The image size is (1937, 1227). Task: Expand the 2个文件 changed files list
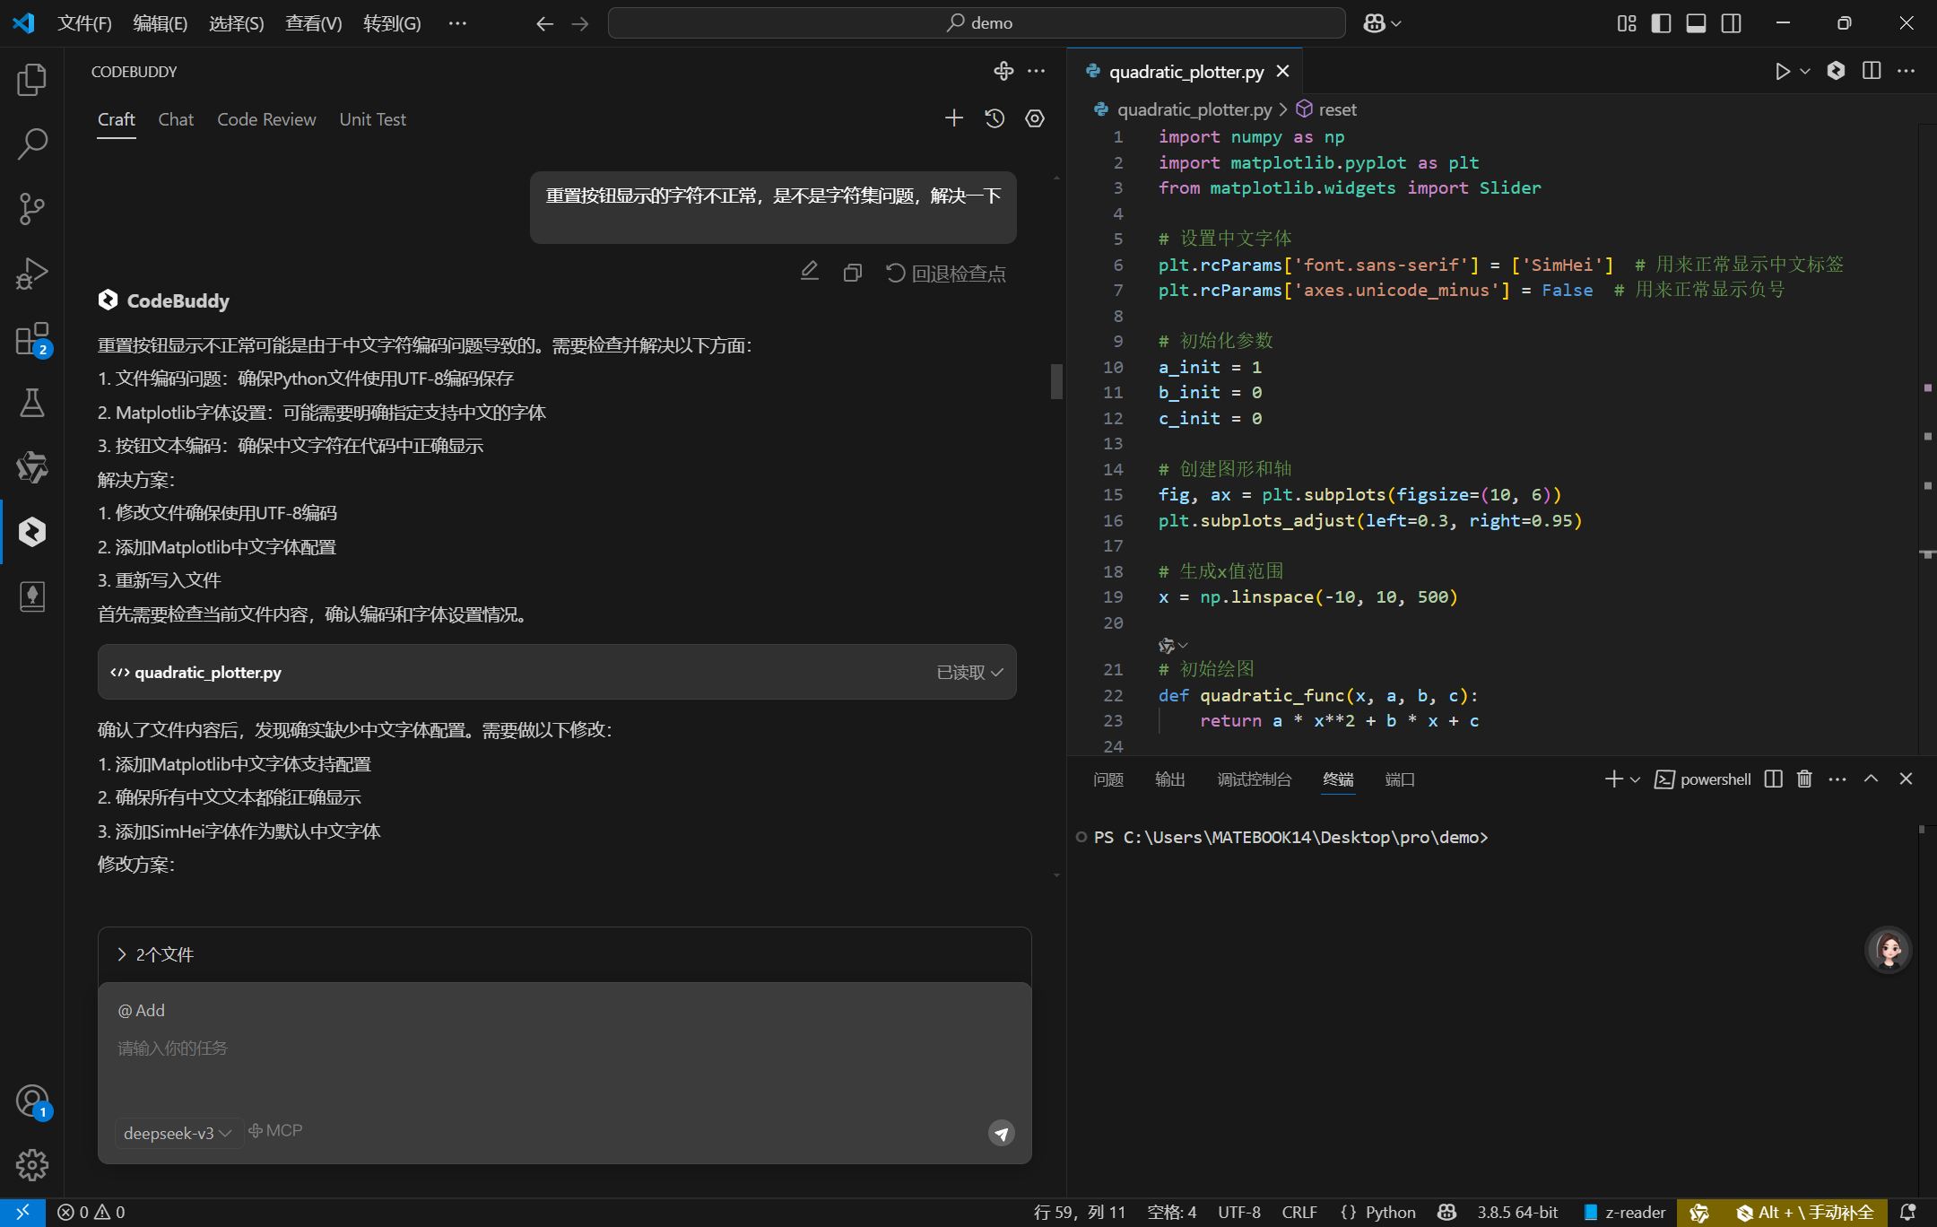(155, 954)
